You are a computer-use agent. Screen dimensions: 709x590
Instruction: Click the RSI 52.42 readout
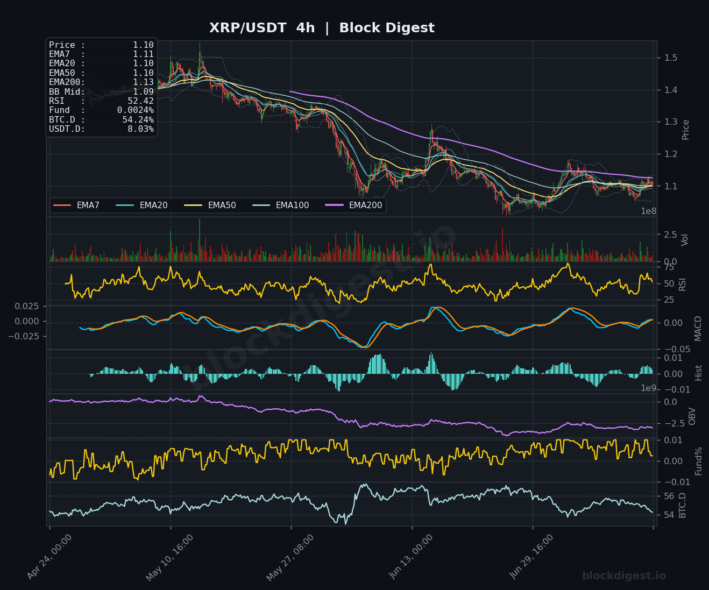(101, 101)
